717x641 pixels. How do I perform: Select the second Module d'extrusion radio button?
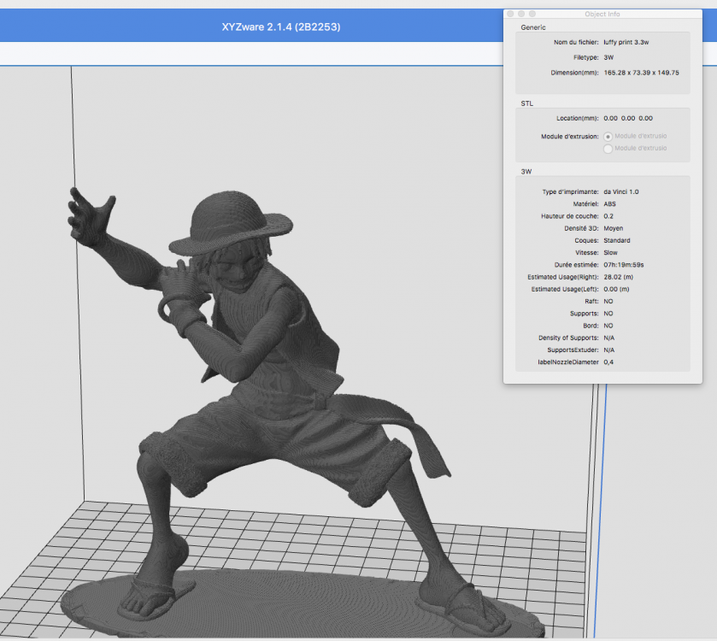(x=608, y=149)
